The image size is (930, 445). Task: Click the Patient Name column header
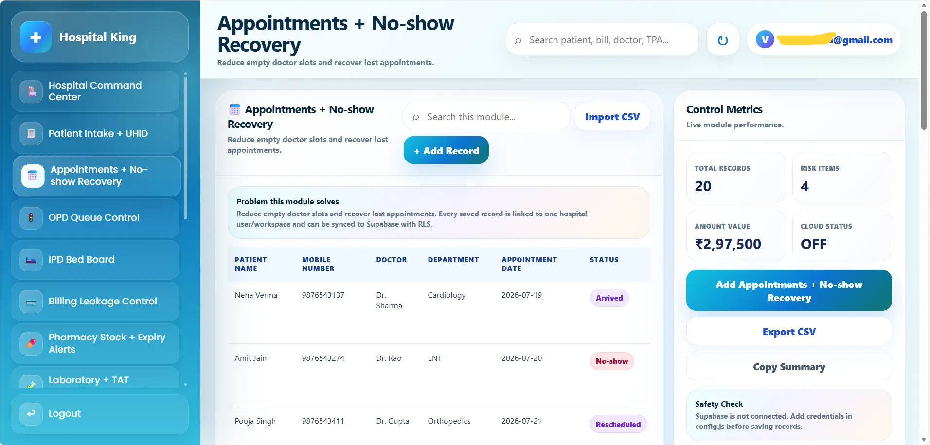(251, 264)
